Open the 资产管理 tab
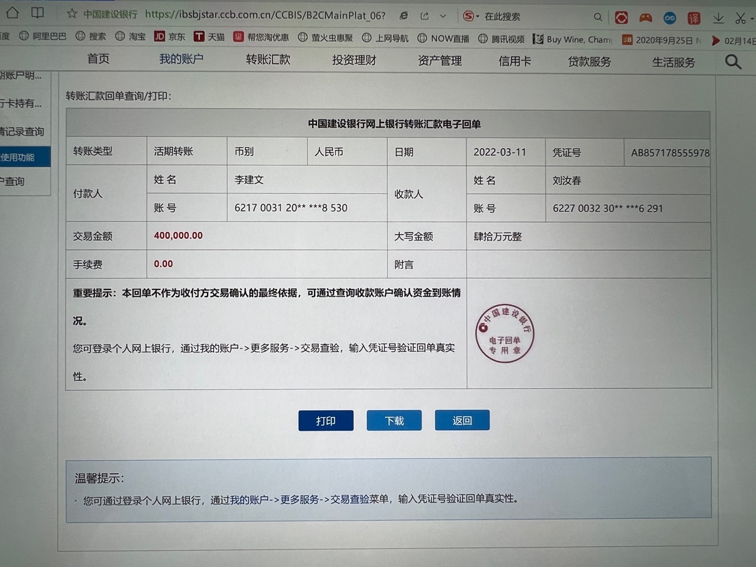Viewport: 756px width, 567px height. click(439, 61)
